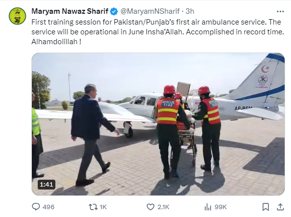
Task: Click the 2.1K likes count
Action: point(163,207)
